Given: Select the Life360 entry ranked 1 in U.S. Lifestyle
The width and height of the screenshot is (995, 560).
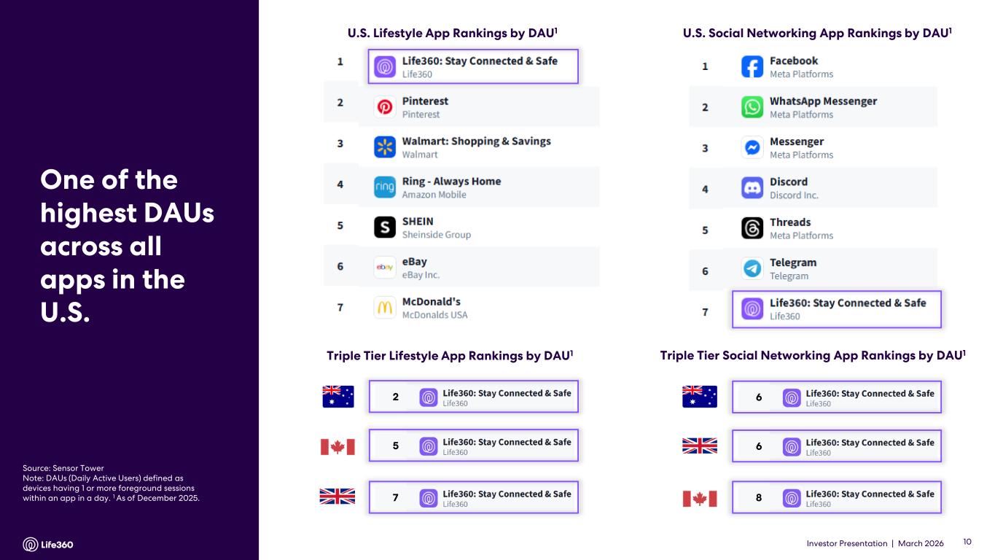Looking at the screenshot, I should 473,66.
